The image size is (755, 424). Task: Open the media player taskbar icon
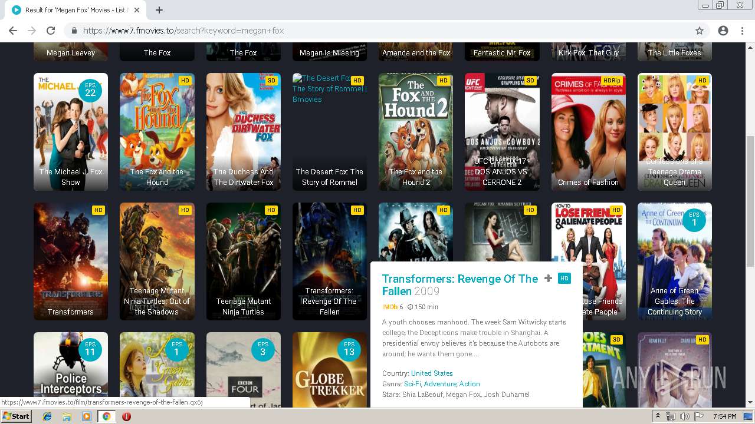(87, 416)
